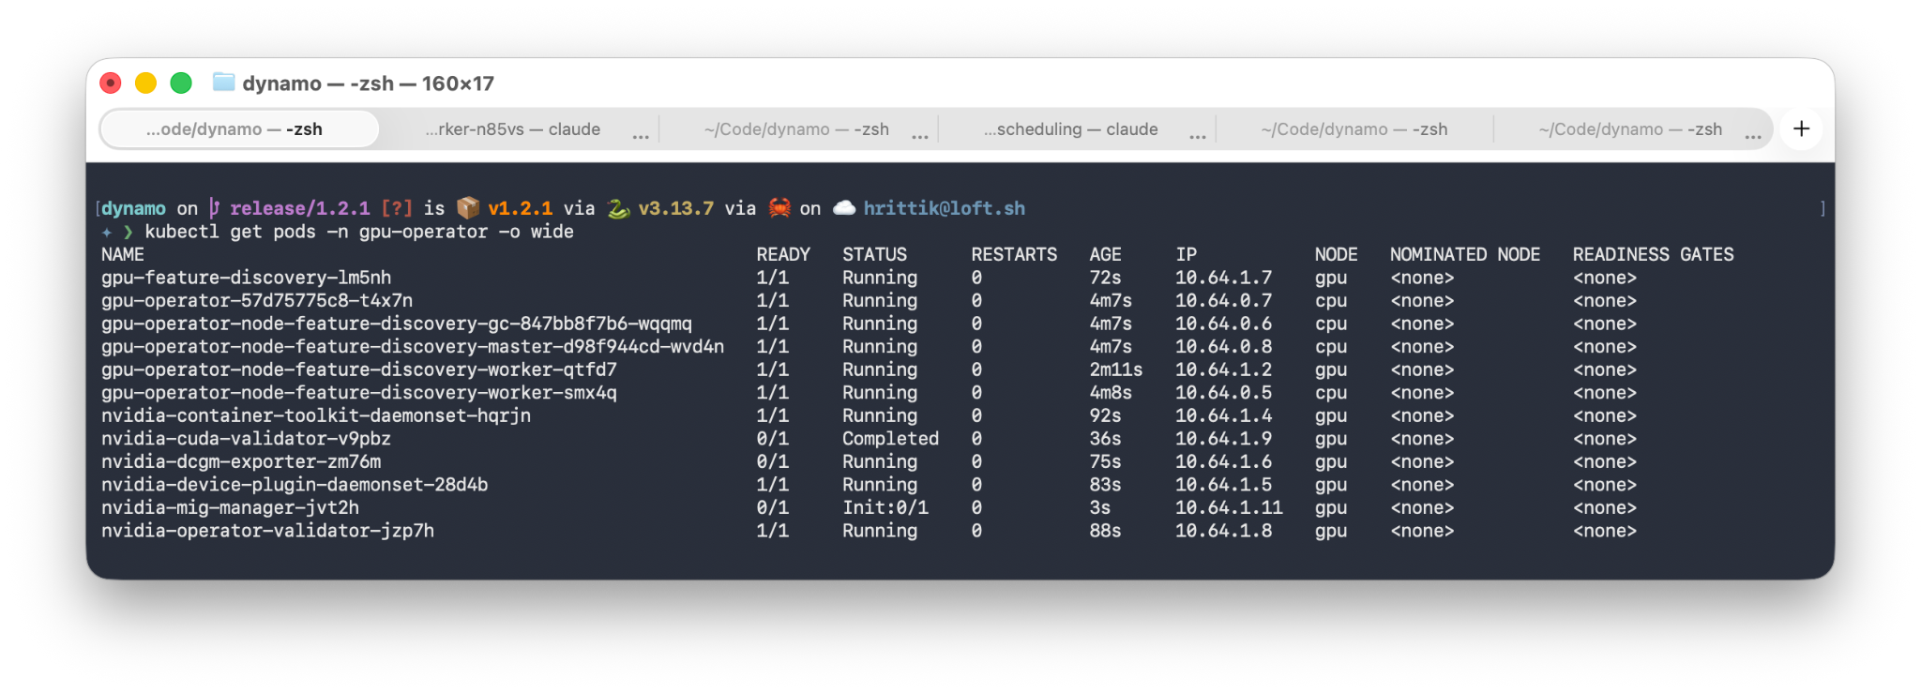1921x693 pixels.
Task: Click pod name gpu-operator-57d75775c8-t4x7n
Action: [257, 300]
